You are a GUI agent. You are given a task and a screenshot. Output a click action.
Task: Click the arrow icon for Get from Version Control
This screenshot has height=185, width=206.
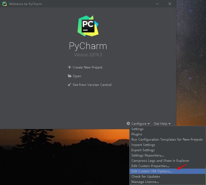[x=70, y=85]
